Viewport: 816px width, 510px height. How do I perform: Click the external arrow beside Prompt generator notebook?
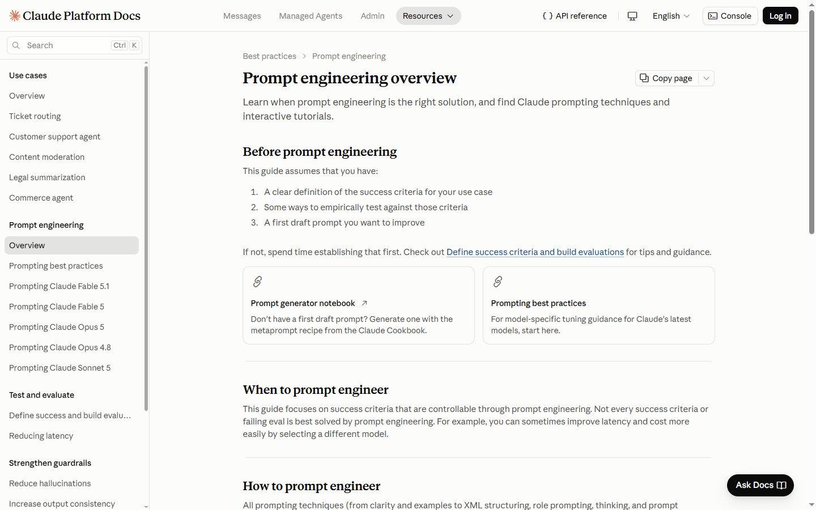pyautogui.click(x=364, y=303)
